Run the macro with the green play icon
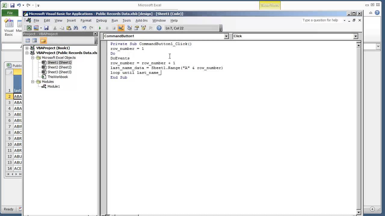385x216 pixels. pyautogui.click(x=100, y=28)
